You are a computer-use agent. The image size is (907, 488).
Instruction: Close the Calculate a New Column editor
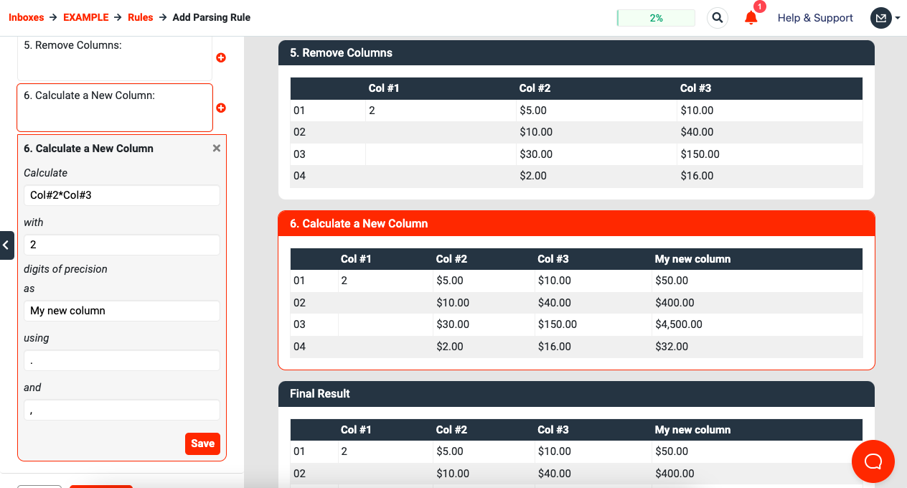click(x=217, y=148)
